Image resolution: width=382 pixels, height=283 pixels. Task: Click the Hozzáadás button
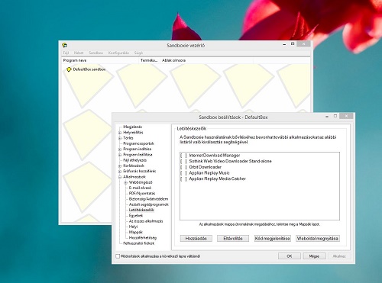(x=196, y=239)
